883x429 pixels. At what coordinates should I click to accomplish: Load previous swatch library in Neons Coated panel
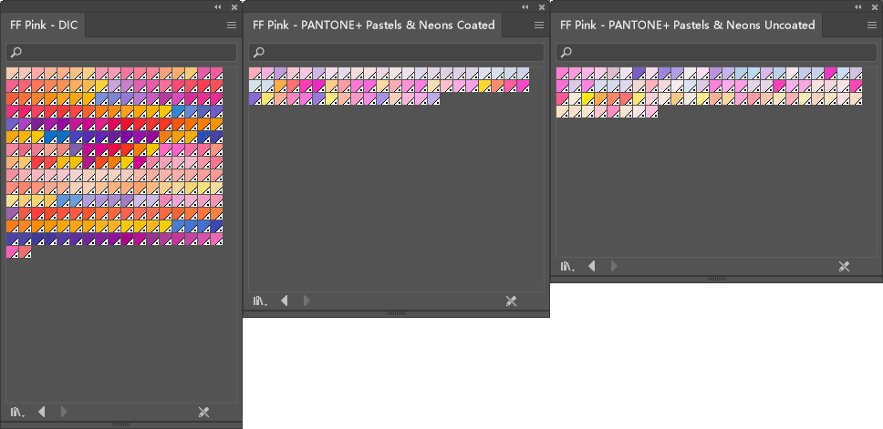click(285, 301)
